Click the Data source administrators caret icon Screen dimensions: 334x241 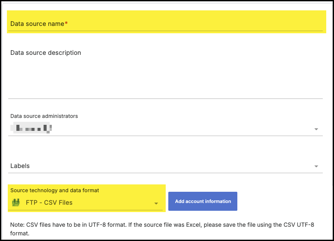pyautogui.click(x=316, y=129)
